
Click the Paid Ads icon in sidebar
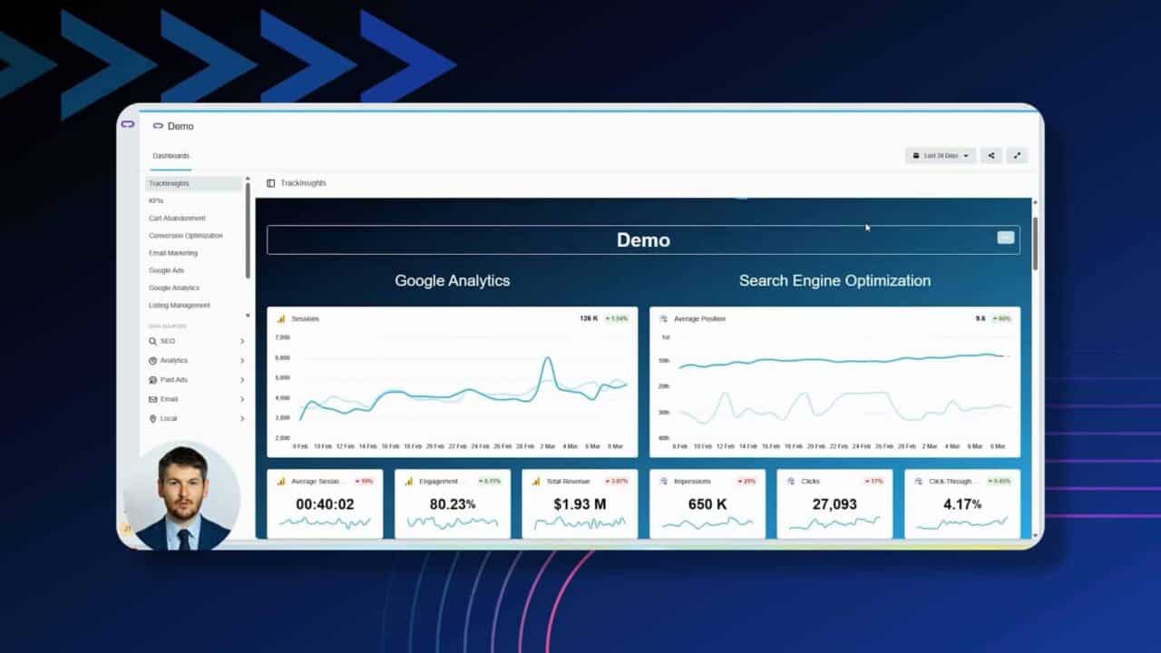click(x=152, y=380)
